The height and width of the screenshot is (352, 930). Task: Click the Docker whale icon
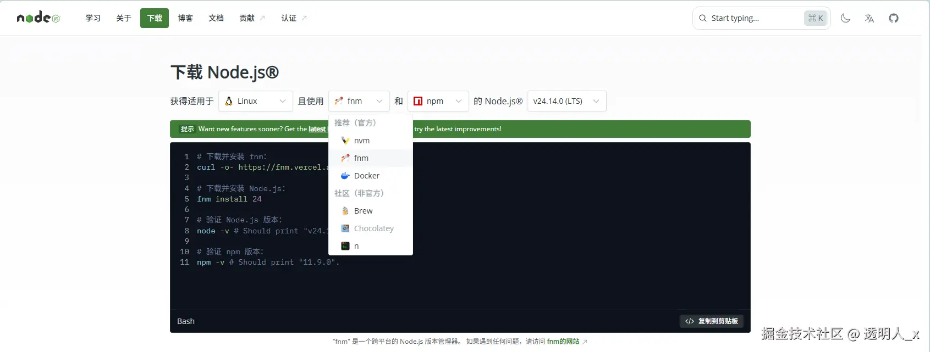345,176
